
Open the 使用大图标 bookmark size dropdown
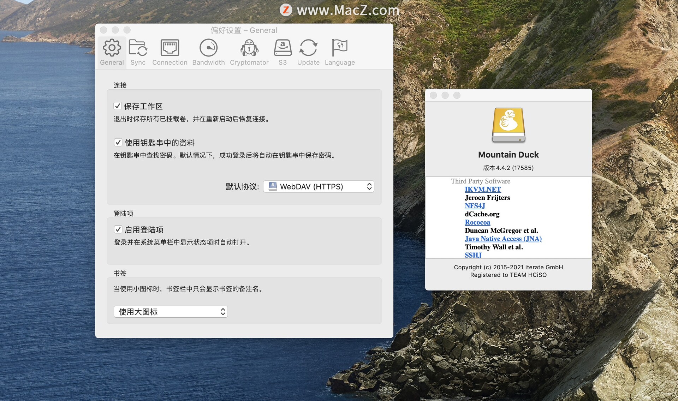point(171,312)
